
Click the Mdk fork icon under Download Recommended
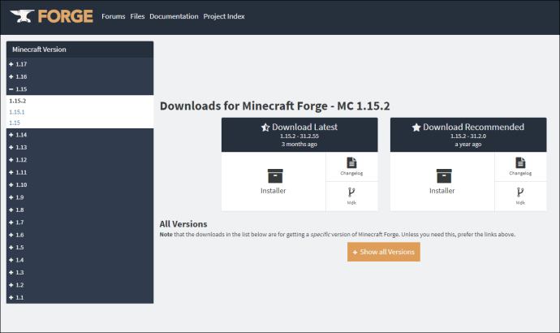(x=520, y=192)
